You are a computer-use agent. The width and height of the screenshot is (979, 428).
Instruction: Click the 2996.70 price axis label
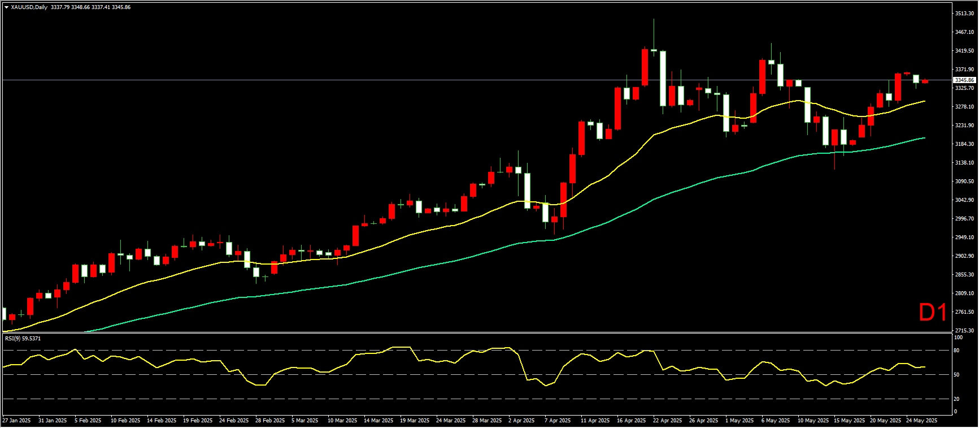[x=964, y=219]
